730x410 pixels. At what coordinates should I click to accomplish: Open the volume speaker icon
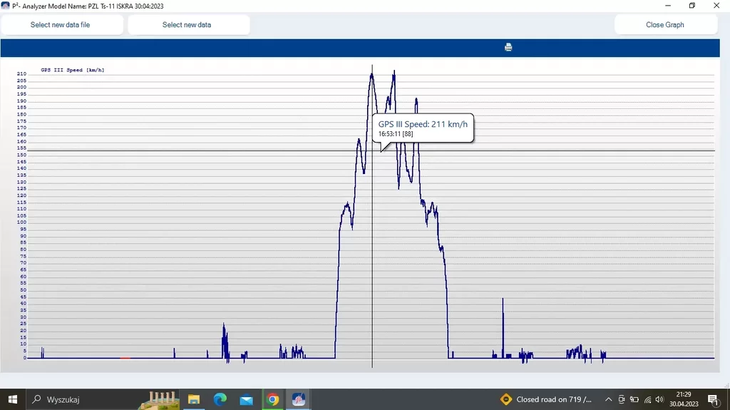[x=659, y=399]
